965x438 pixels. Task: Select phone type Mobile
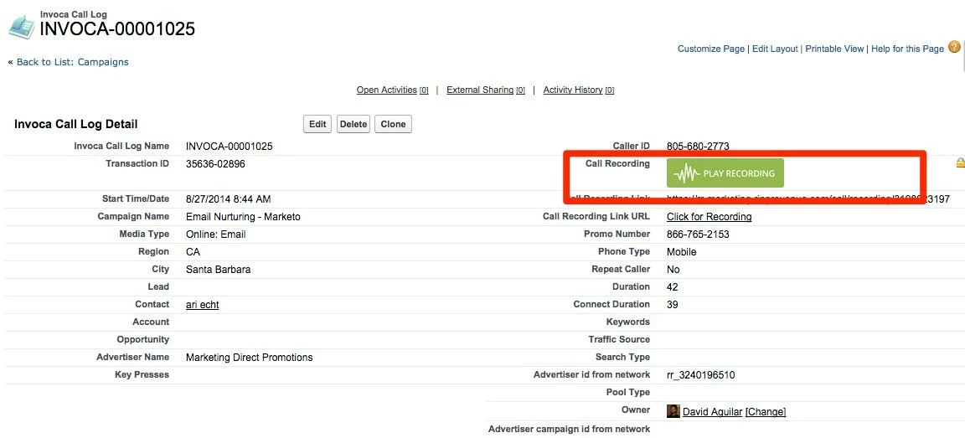(x=682, y=251)
